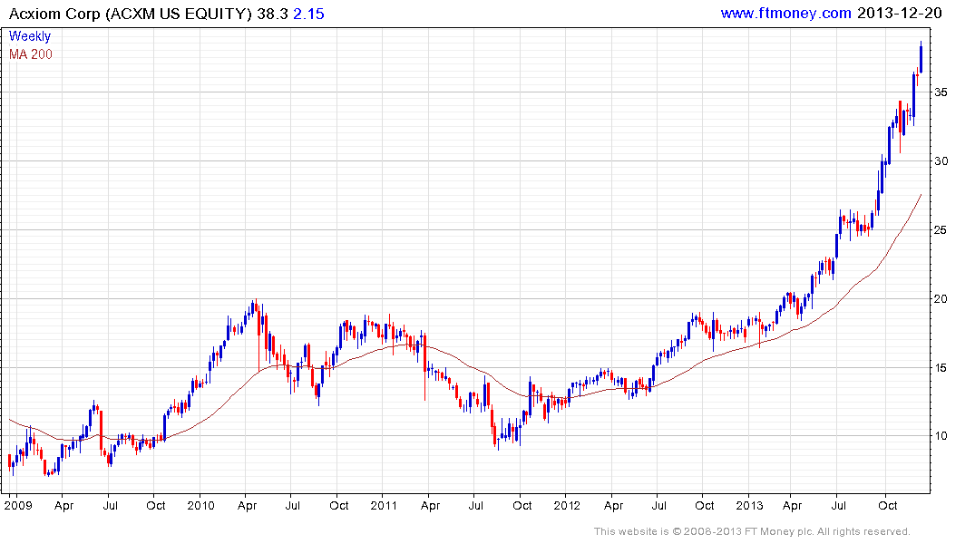Viewport: 975px width, 544px height.
Task: Select the last 'Oct' axis label after 2013
Action: click(887, 505)
